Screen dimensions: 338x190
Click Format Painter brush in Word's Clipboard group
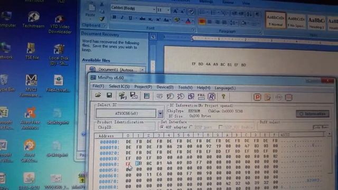pyautogui.click(x=102, y=19)
